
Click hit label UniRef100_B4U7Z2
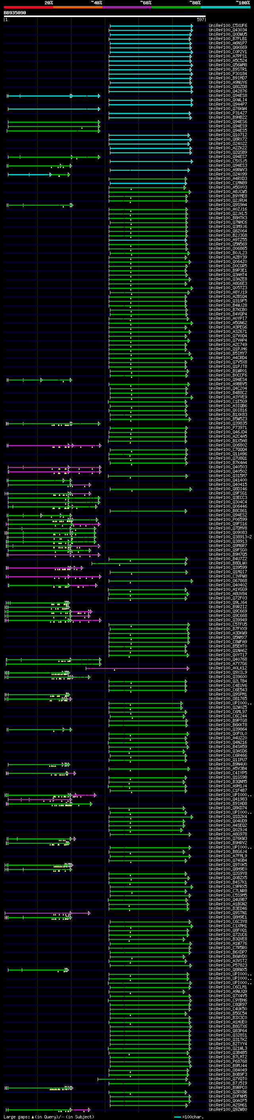[x=228, y=559]
